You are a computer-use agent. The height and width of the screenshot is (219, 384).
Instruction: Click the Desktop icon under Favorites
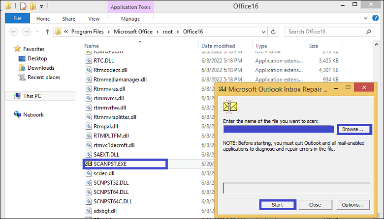pos(22,58)
